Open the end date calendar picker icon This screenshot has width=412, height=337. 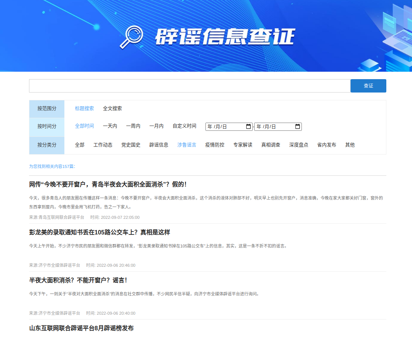pos(297,126)
